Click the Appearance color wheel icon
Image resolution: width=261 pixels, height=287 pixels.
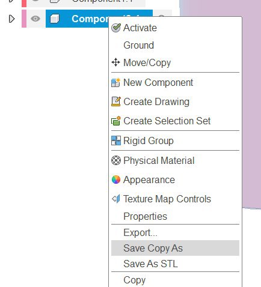116,180
